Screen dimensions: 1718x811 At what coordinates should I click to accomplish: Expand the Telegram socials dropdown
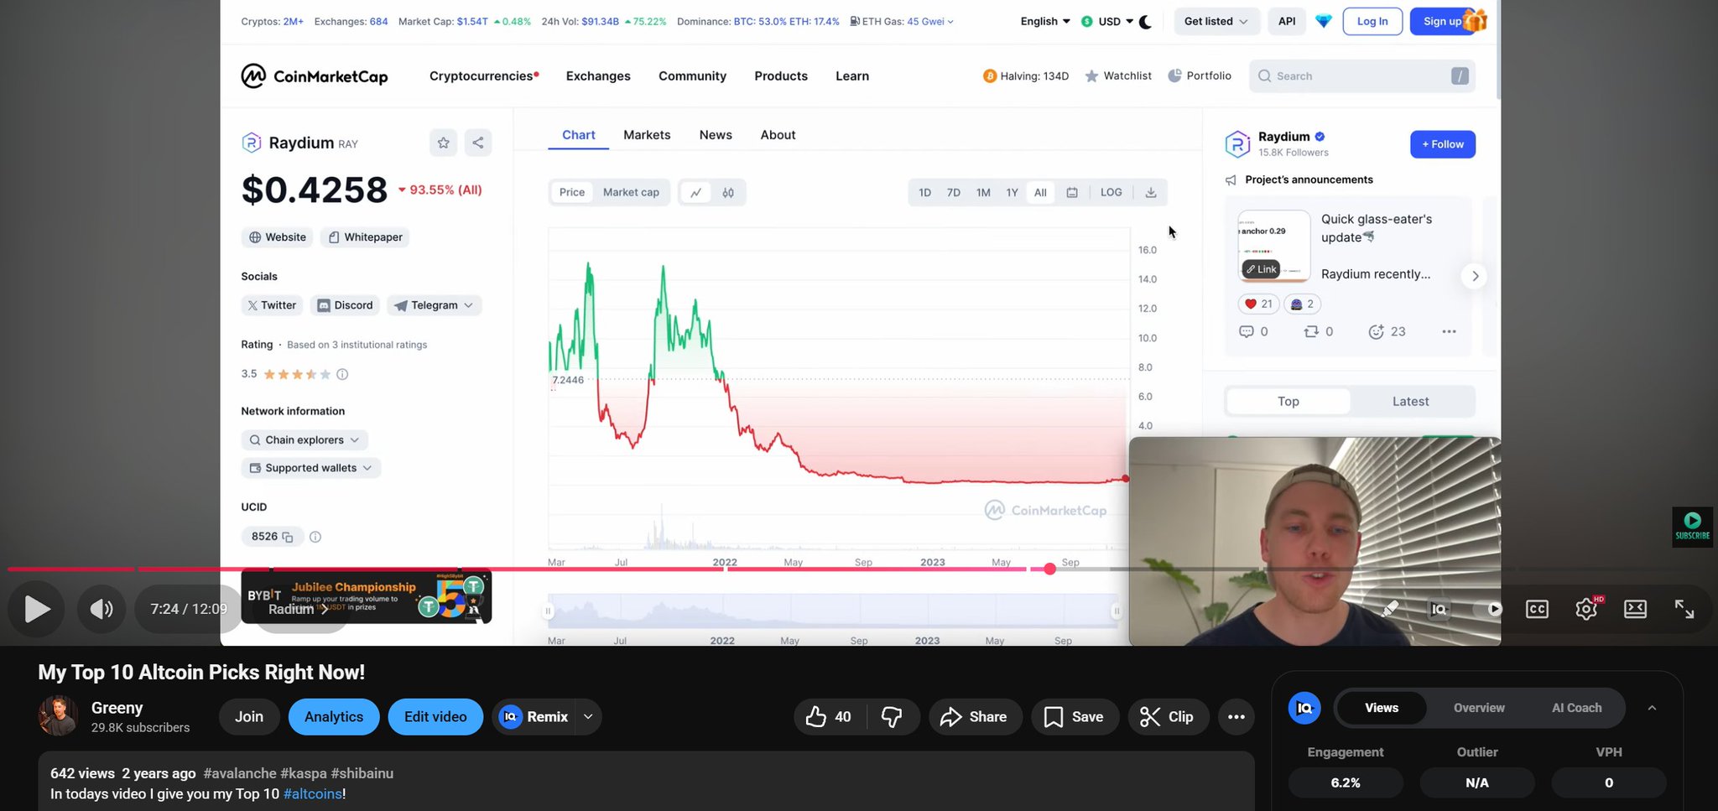point(435,305)
